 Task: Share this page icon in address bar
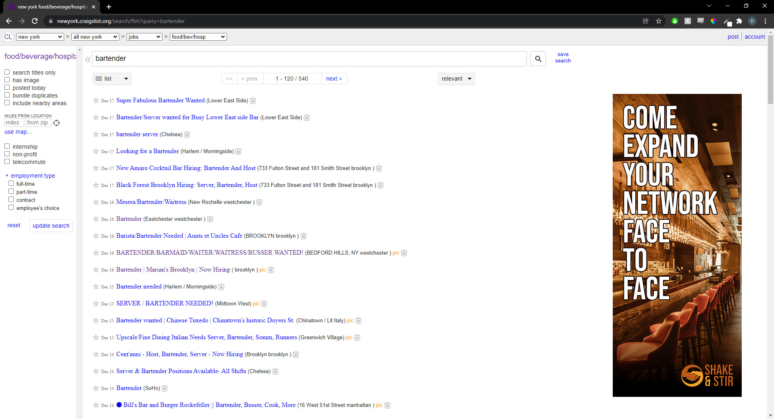646,21
